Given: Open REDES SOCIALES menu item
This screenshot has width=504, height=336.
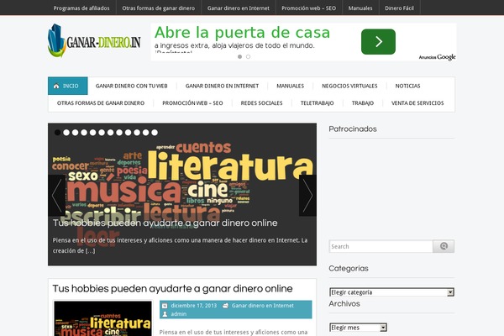Looking at the screenshot, I should tap(261, 102).
